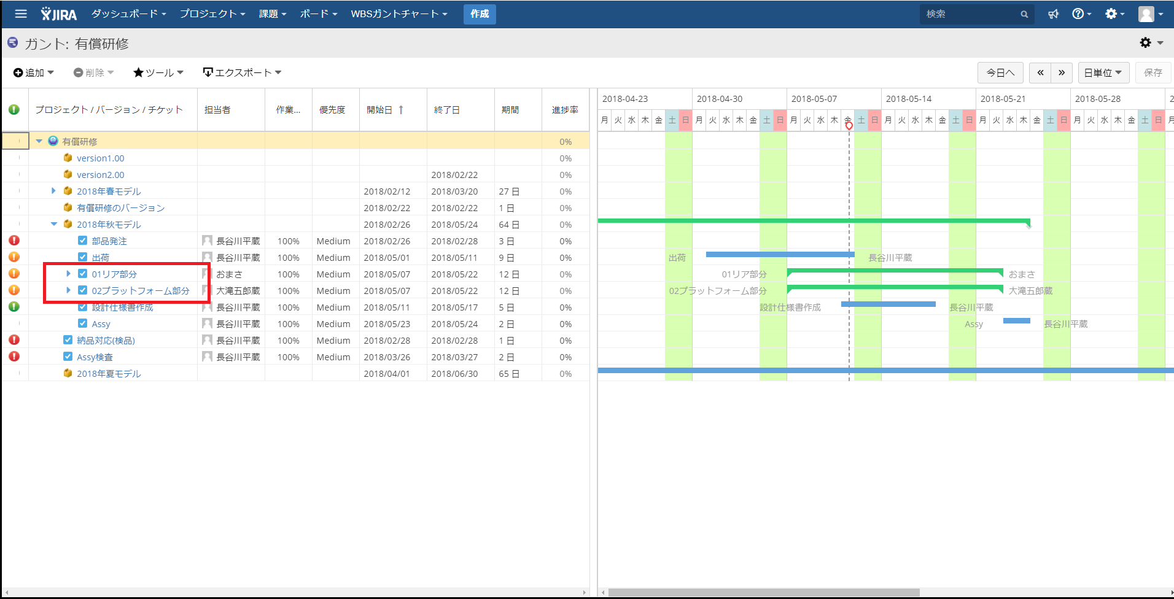Viewport: 1174px width, 599px height.
Task: Open the 日単位 scale dropdown
Action: (1103, 72)
